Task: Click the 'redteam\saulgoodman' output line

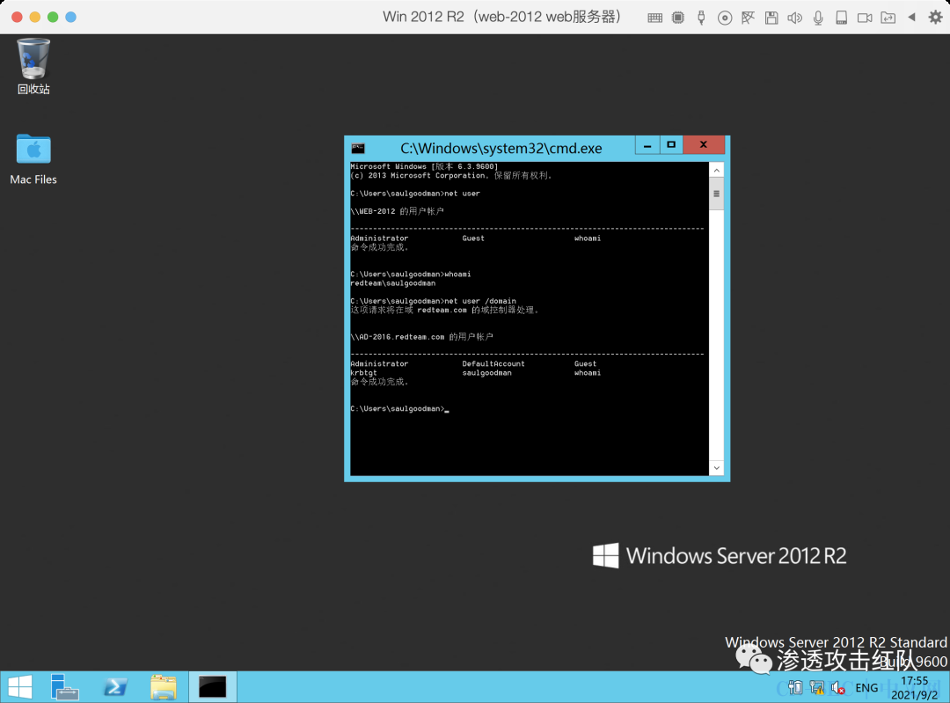Action: tap(392, 283)
